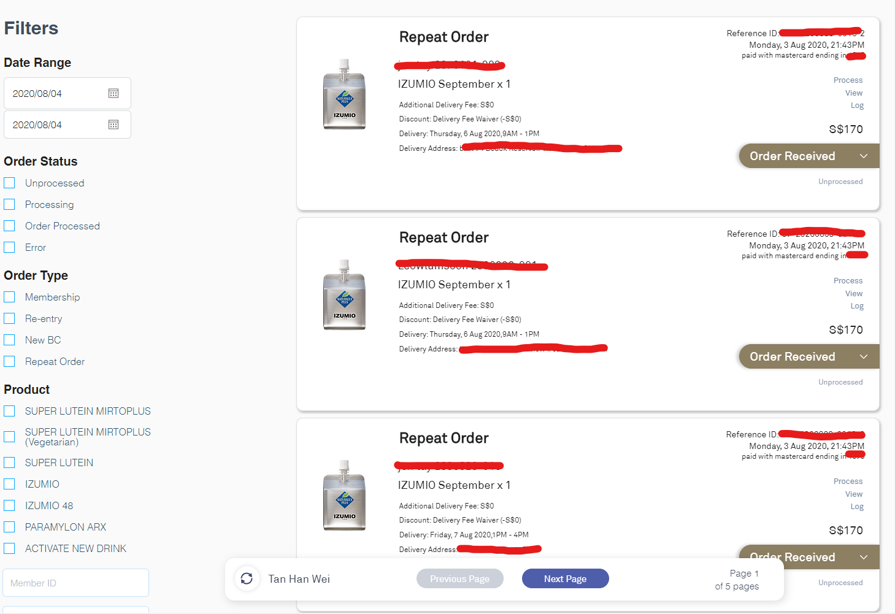
Task: Click the refresh icon beside Tan Han Wei
Action: pyautogui.click(x=247, y=578)
